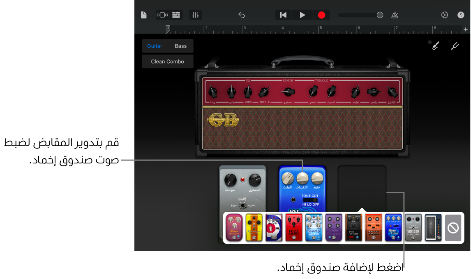The width and height of the screenshot is (471, 279).
Task: Add a song section with the plus button
Action: 466,29
